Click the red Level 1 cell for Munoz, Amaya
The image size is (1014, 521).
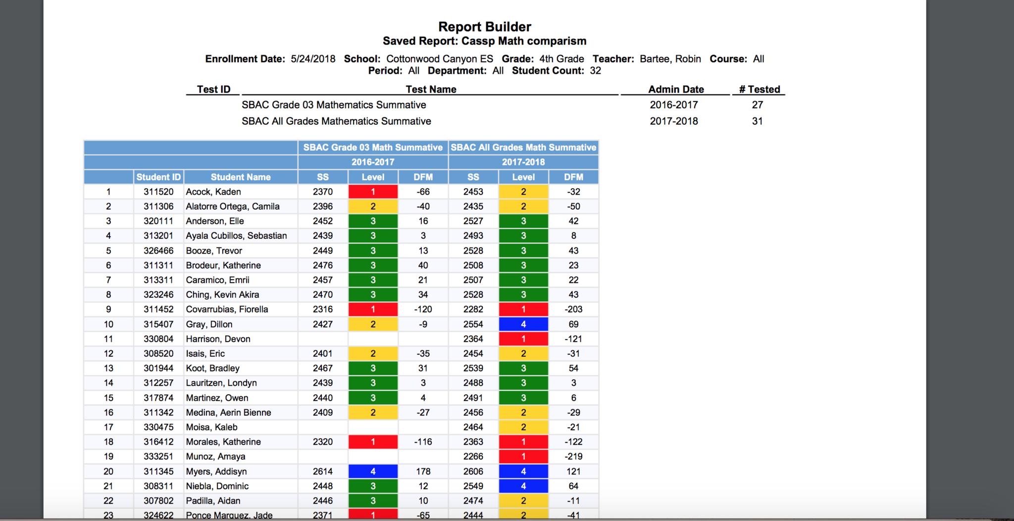tap(523, 457)
